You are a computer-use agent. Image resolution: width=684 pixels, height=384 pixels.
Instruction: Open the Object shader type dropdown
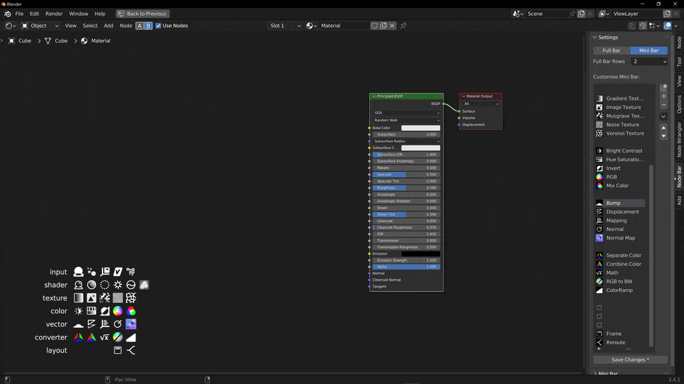[x=40, y=26]
